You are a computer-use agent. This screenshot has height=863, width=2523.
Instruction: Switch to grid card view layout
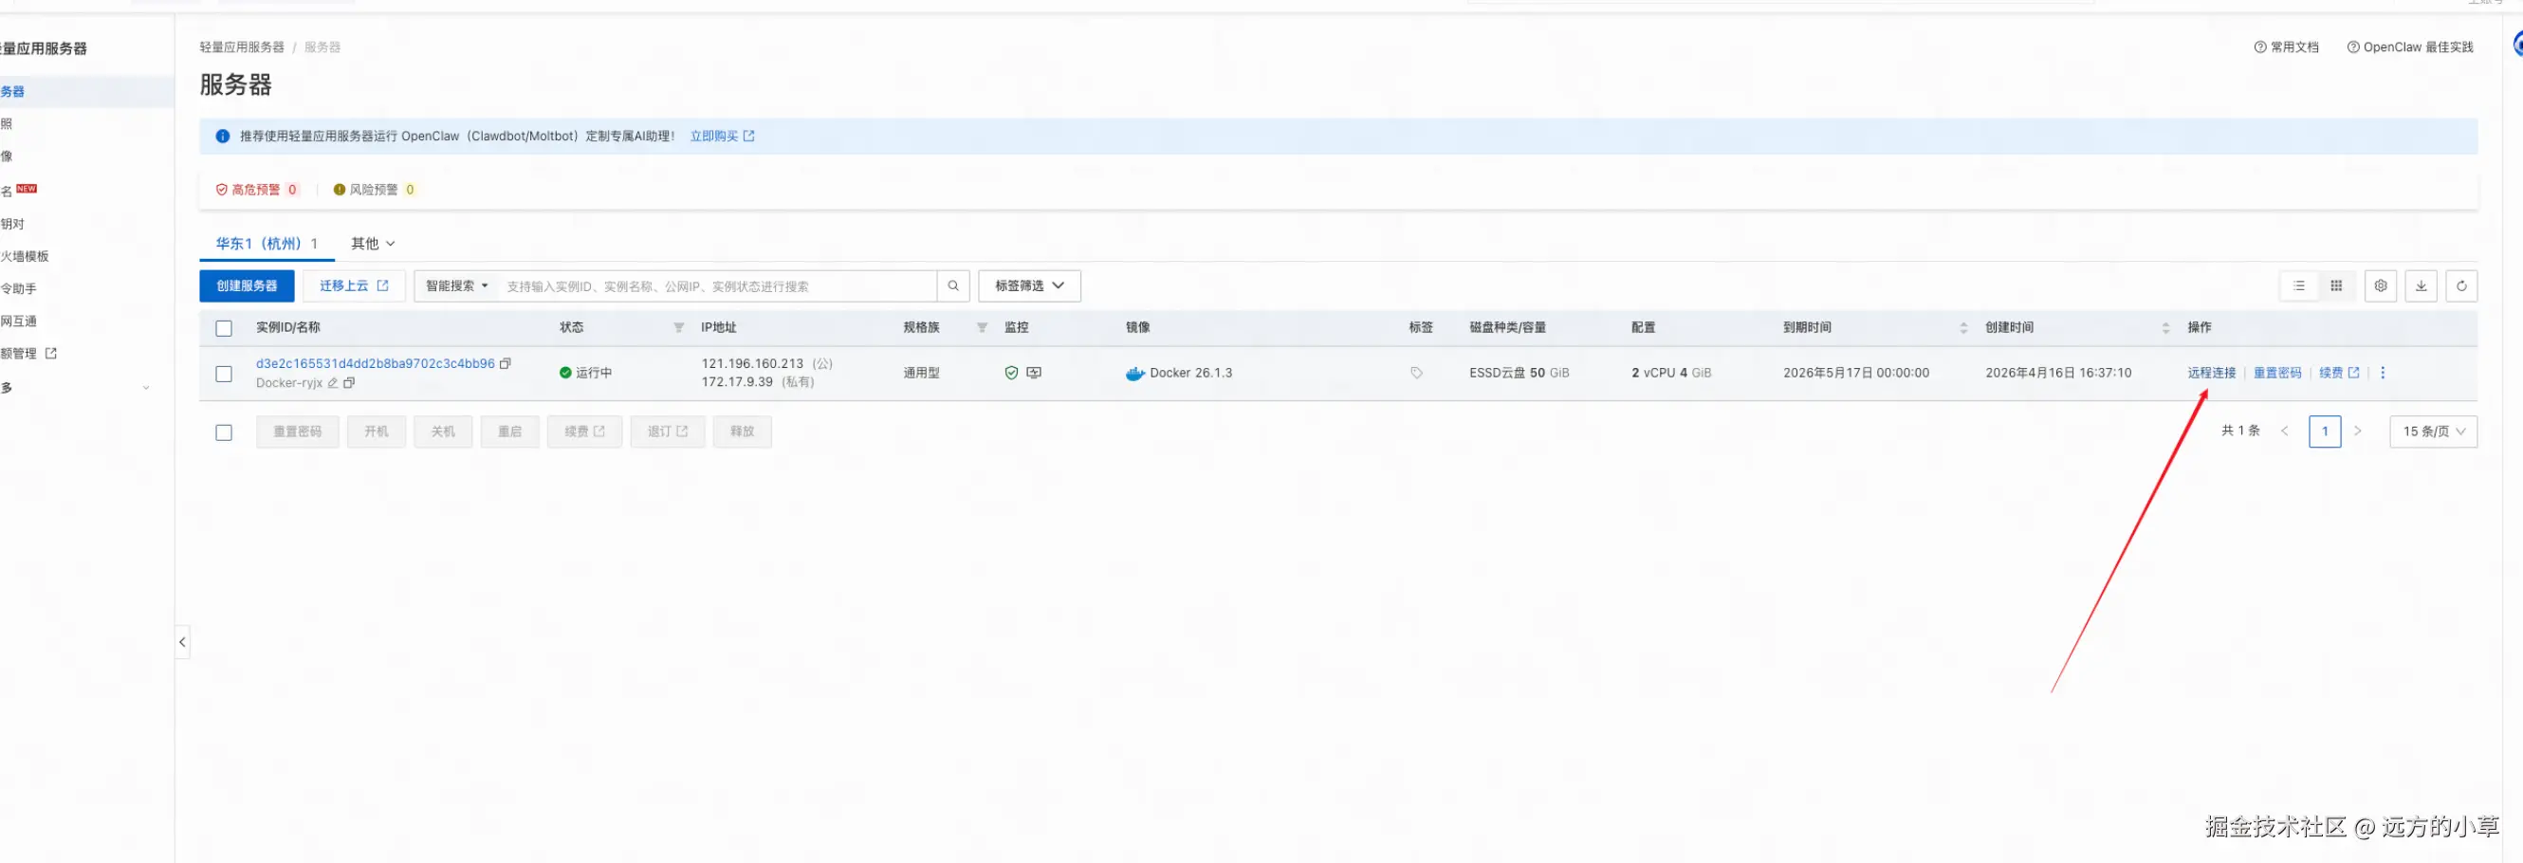pos(2336,286)
